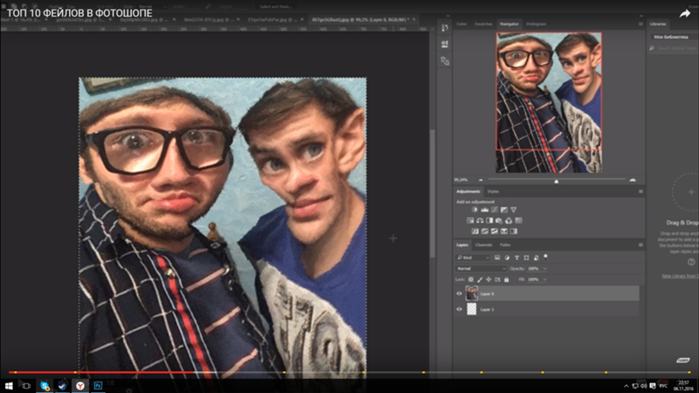699x393 pixels.
Task: Add an Invert adjustment
Action: click(475, 231)
